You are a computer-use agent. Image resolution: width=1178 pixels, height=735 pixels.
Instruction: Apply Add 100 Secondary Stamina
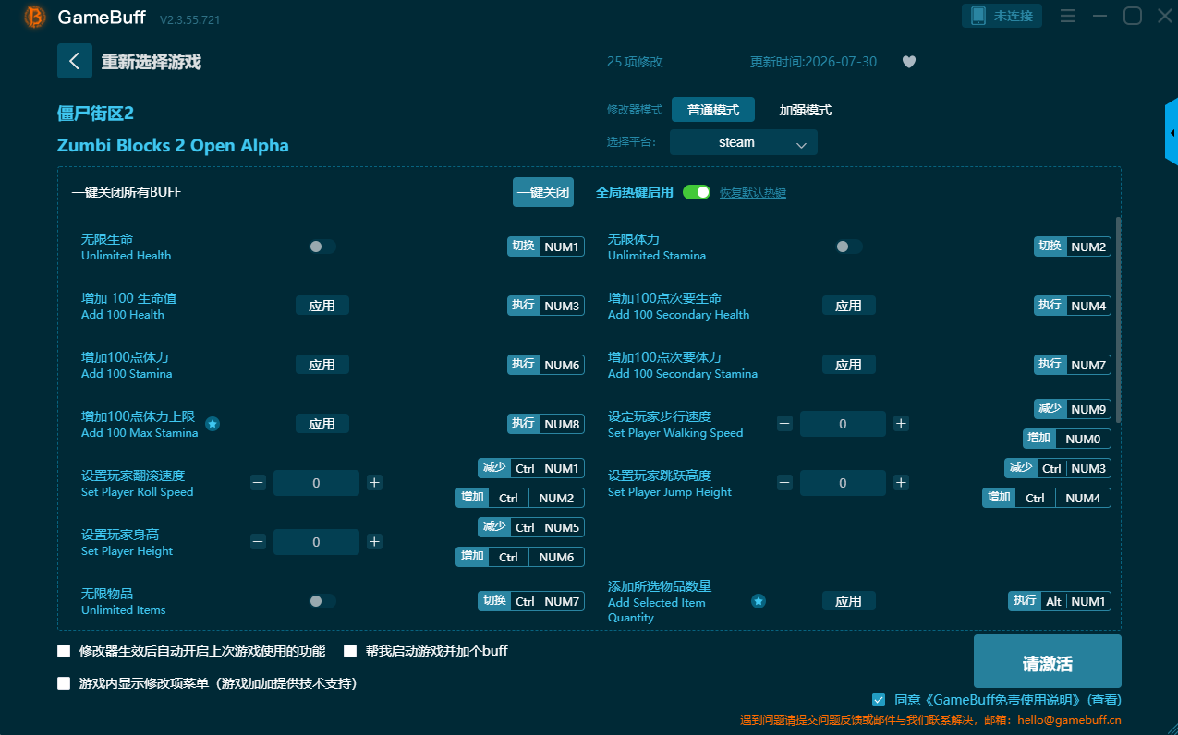(849, 365)
